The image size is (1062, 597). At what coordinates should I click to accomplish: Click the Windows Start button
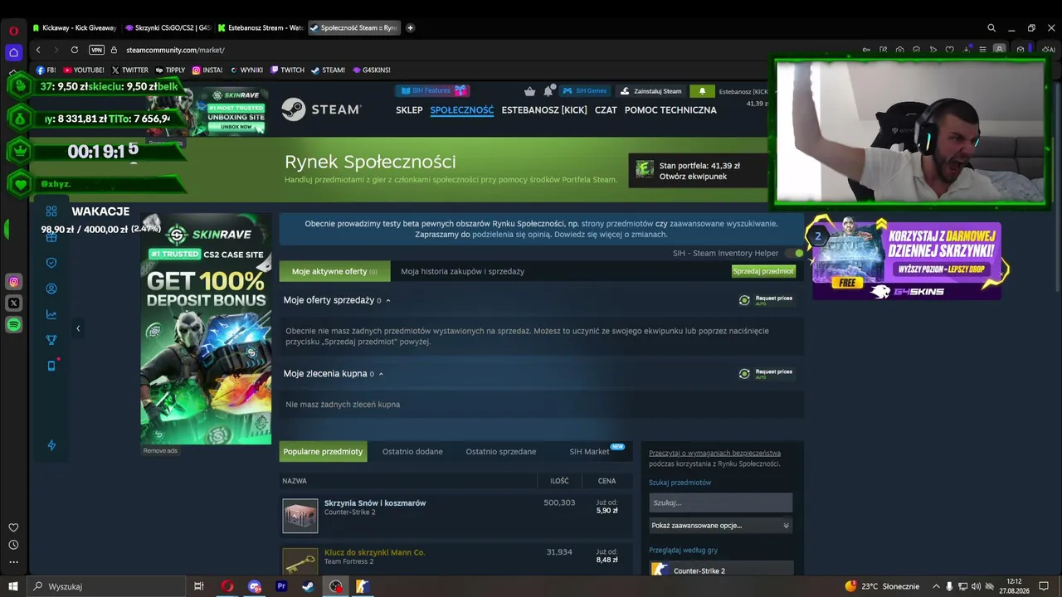tap(13, 586)
